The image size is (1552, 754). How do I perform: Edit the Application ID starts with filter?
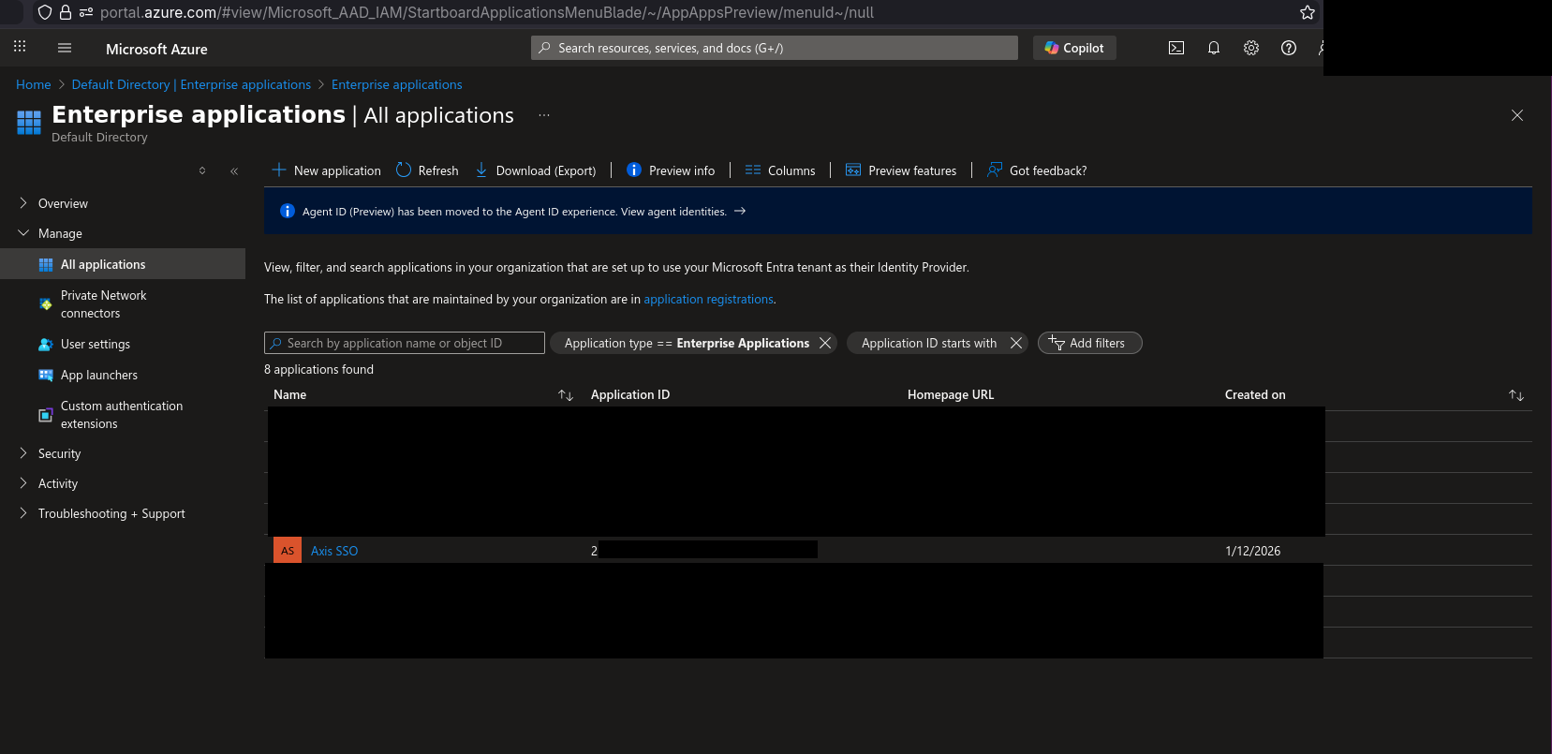pos(928,343)
